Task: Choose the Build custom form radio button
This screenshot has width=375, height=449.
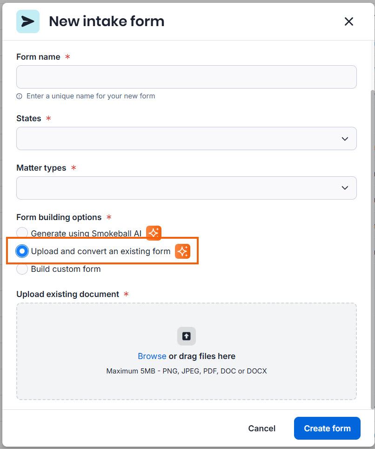Action: [22, 269]
